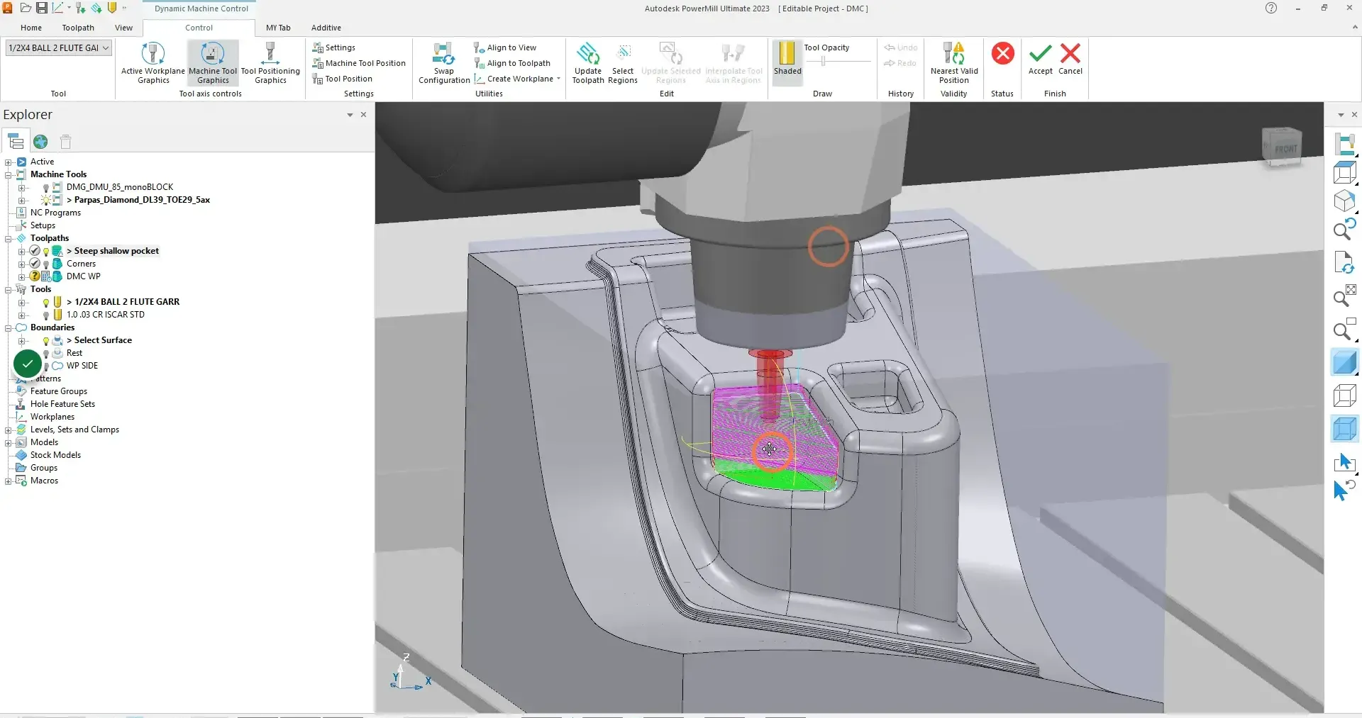
Task: Open the active tool dropdown 1/2X4 BALL
Action: coord(59,47)
